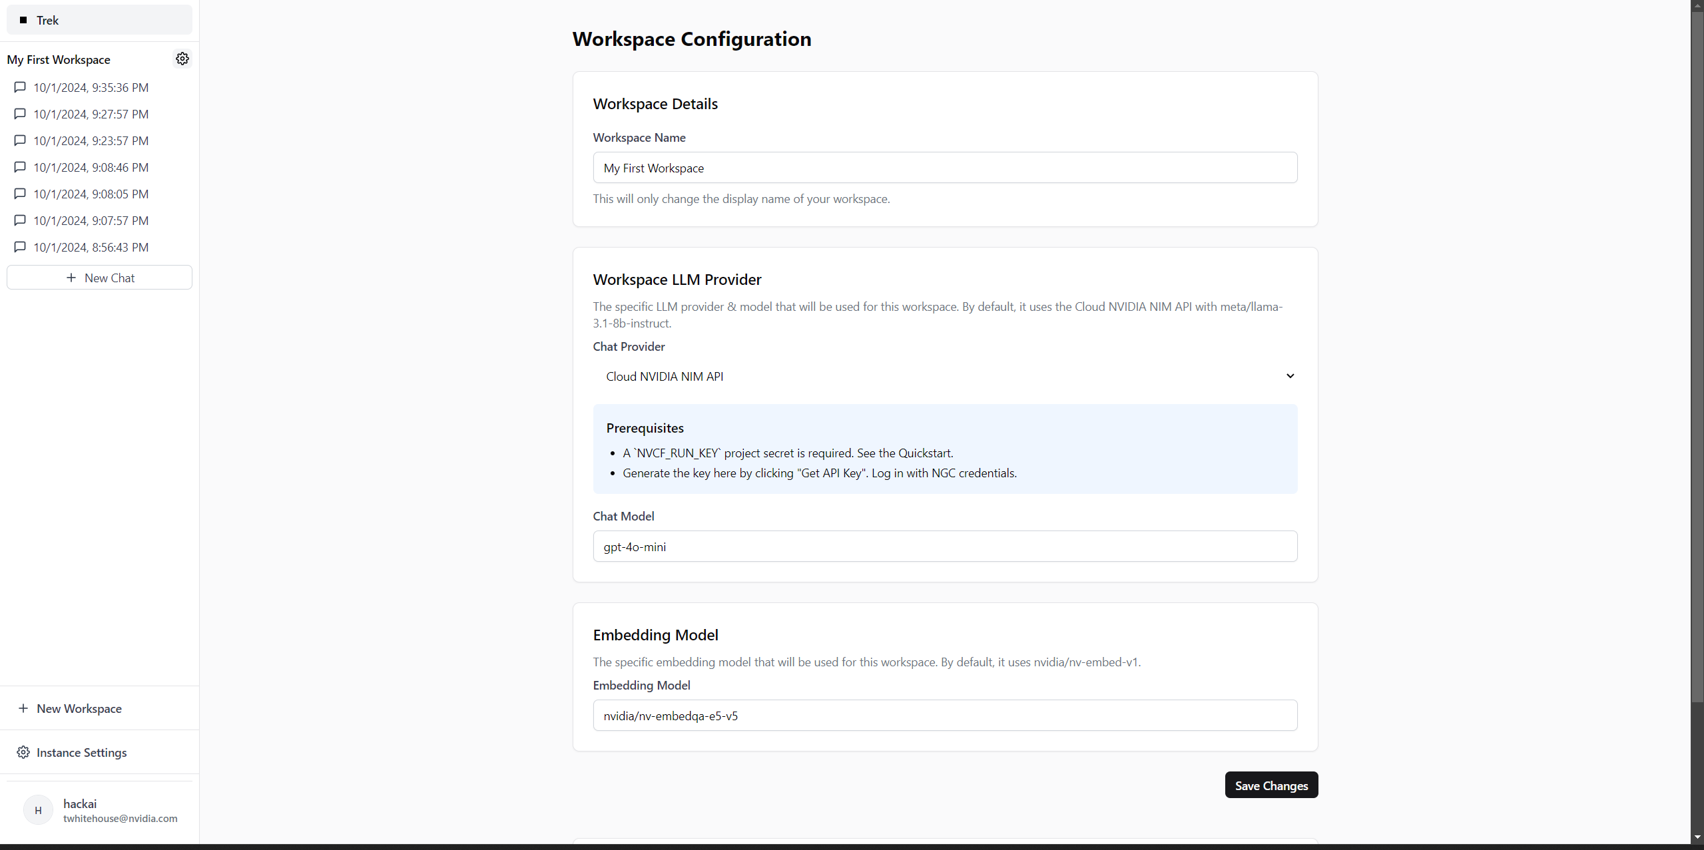The width and height of the screenshot is (1704, 850).
Task: Click the hackai user avatar circle
Action: [38, 810]
